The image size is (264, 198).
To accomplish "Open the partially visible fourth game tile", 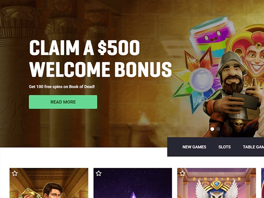I will click(x=263, y=183).
